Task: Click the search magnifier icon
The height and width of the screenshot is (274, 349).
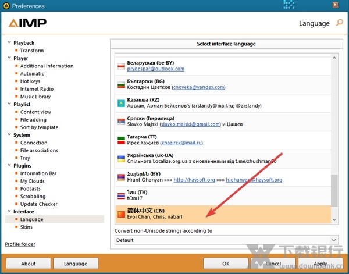Action: click(x=339, y=23)
